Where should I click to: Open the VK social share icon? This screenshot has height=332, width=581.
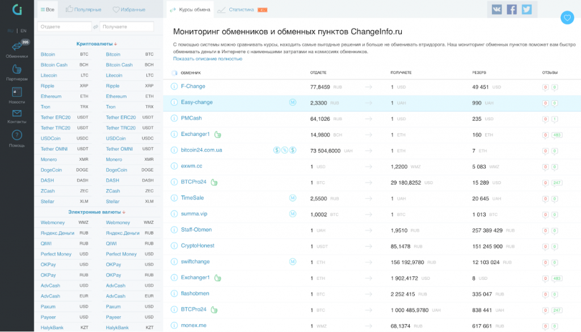(x=496, y=9)
